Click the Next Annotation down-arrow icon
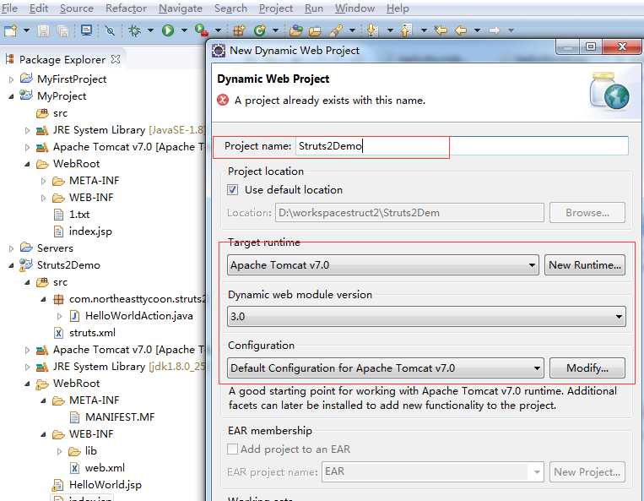Screen dimensions: 644x501 pyautogui.click(x=371, y=30)
